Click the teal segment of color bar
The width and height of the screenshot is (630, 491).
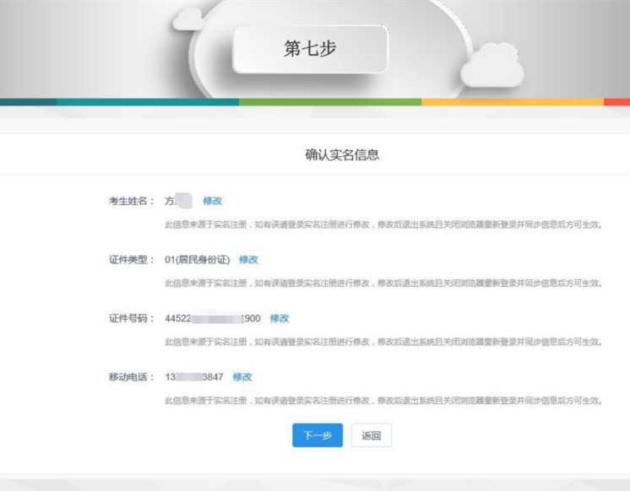pyautogui.click(x=148, y=102)
